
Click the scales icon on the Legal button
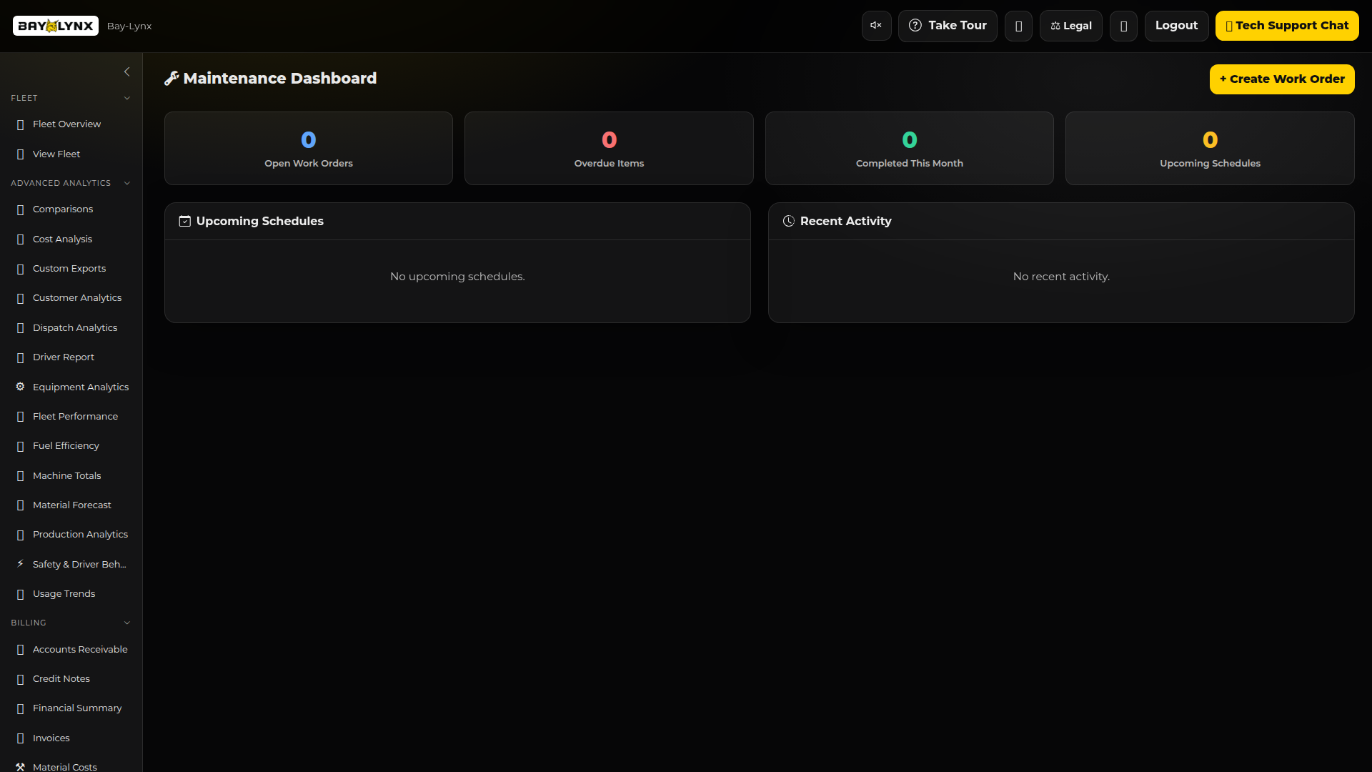[x=1055, y=26]
